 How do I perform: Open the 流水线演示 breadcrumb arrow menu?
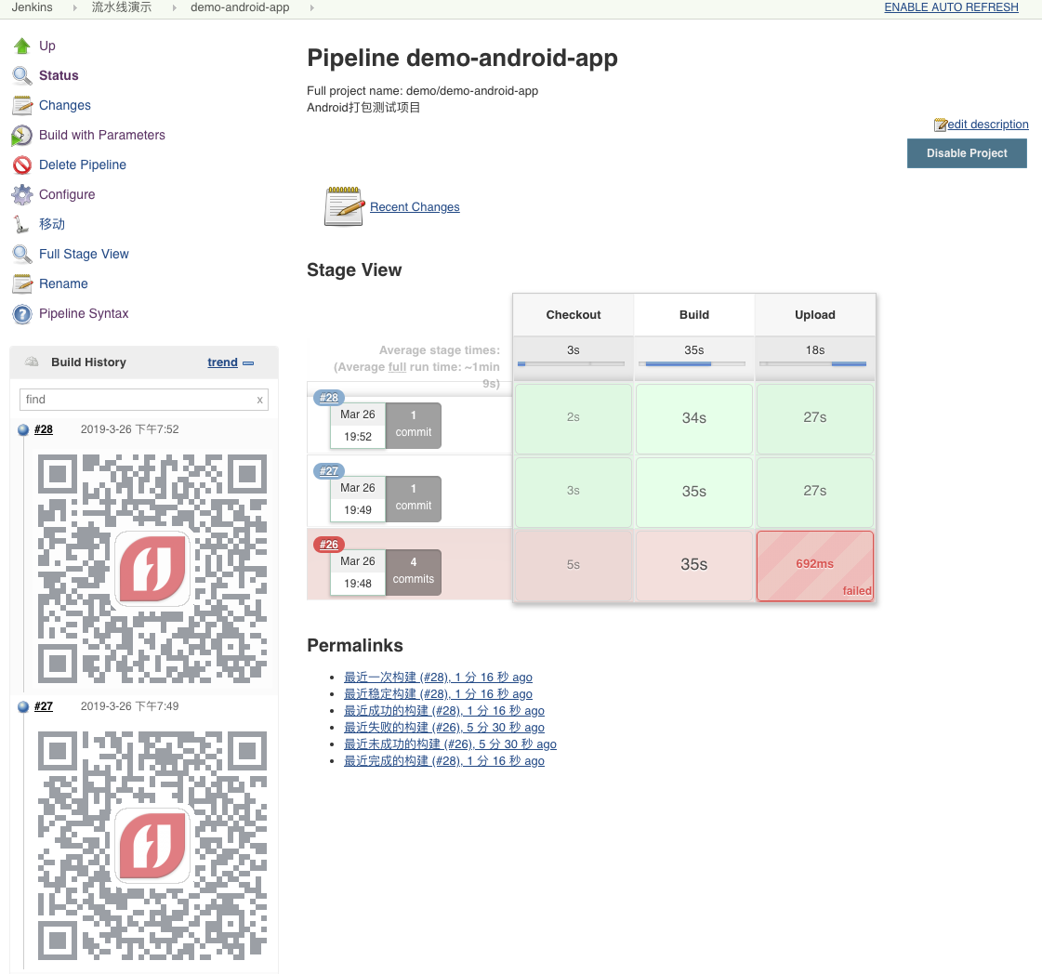[172, 7]
